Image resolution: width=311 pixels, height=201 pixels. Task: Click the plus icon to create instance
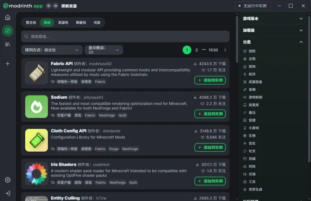tap(7, 64)
